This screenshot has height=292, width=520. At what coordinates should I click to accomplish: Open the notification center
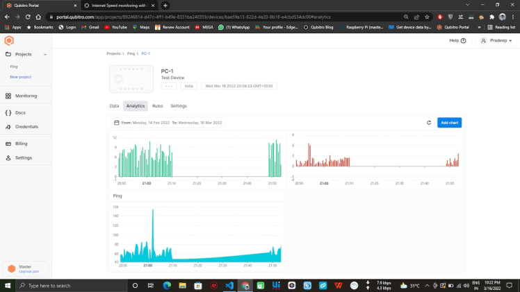(x=510, y=285)
